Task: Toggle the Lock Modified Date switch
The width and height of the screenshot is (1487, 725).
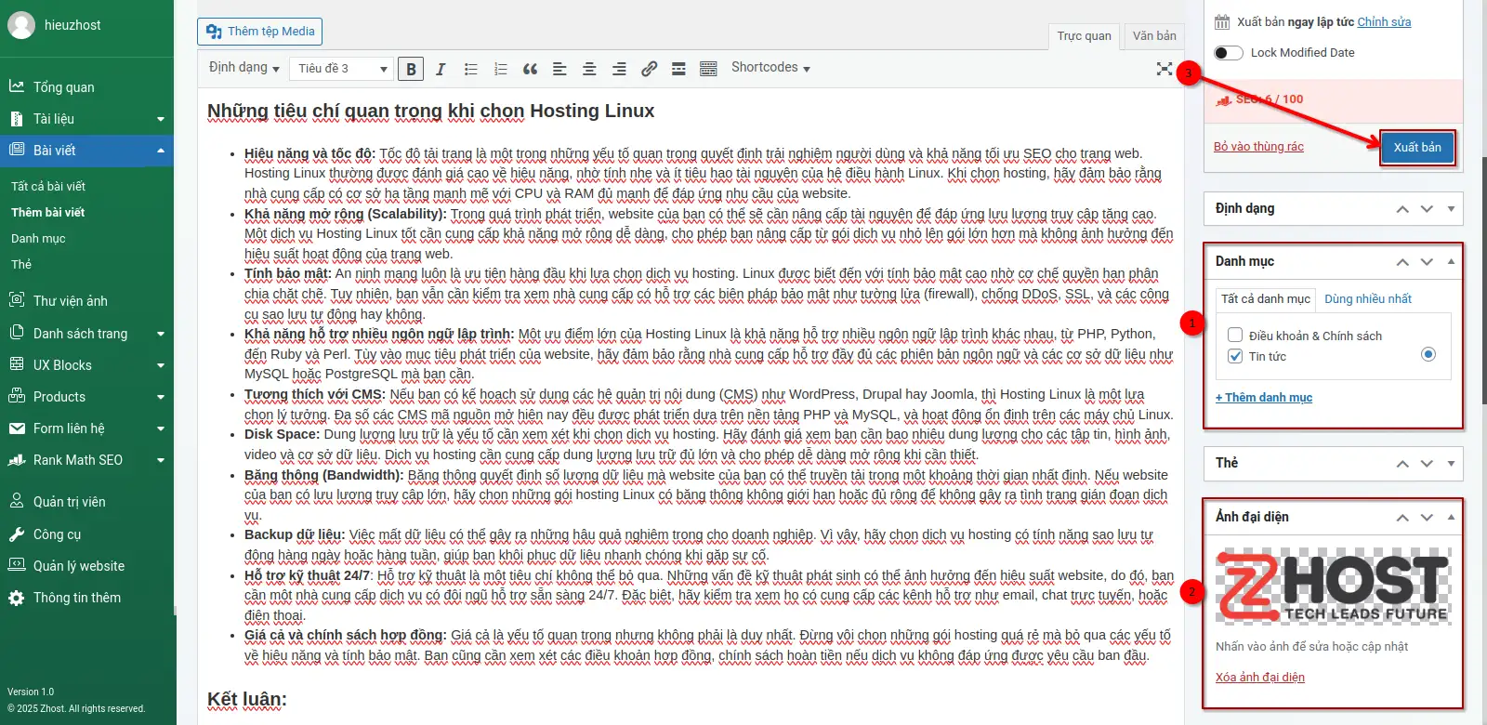Action: pyautogui.click(x=1229, y=53)
